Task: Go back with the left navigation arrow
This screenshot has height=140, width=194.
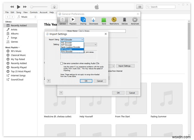Action: pyautogui.click(x=8, y=17)
